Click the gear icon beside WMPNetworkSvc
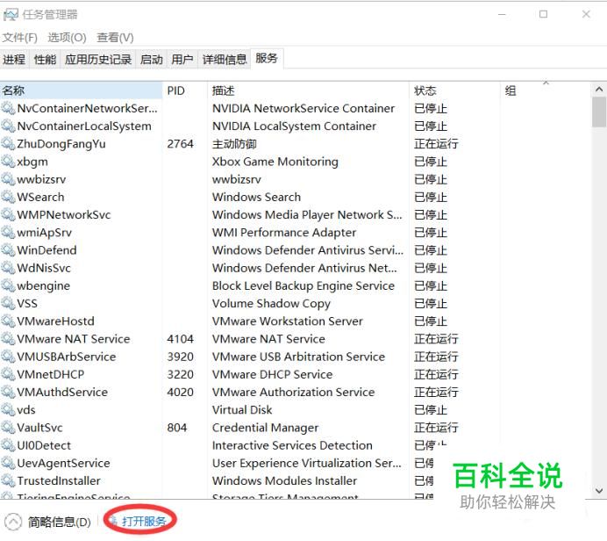Viewport: 607px width, 541px height. point(8,214)
